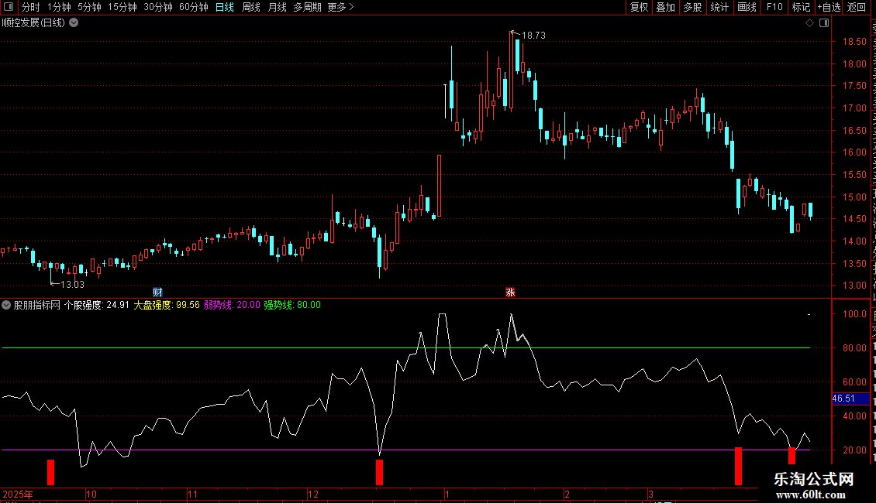The width and height of the screenshot is (876, 503).
Task: Open the 画线 drawing tools
Action: click(x=747, y=7)
